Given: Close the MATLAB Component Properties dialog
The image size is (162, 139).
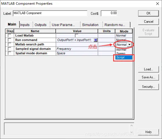Looking at the screenshot, I should click(x=158, y=4).
